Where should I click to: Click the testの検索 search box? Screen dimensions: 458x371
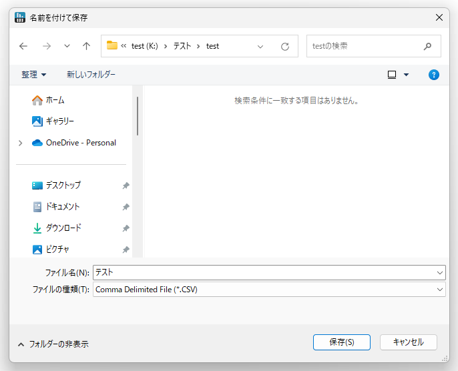374,46
